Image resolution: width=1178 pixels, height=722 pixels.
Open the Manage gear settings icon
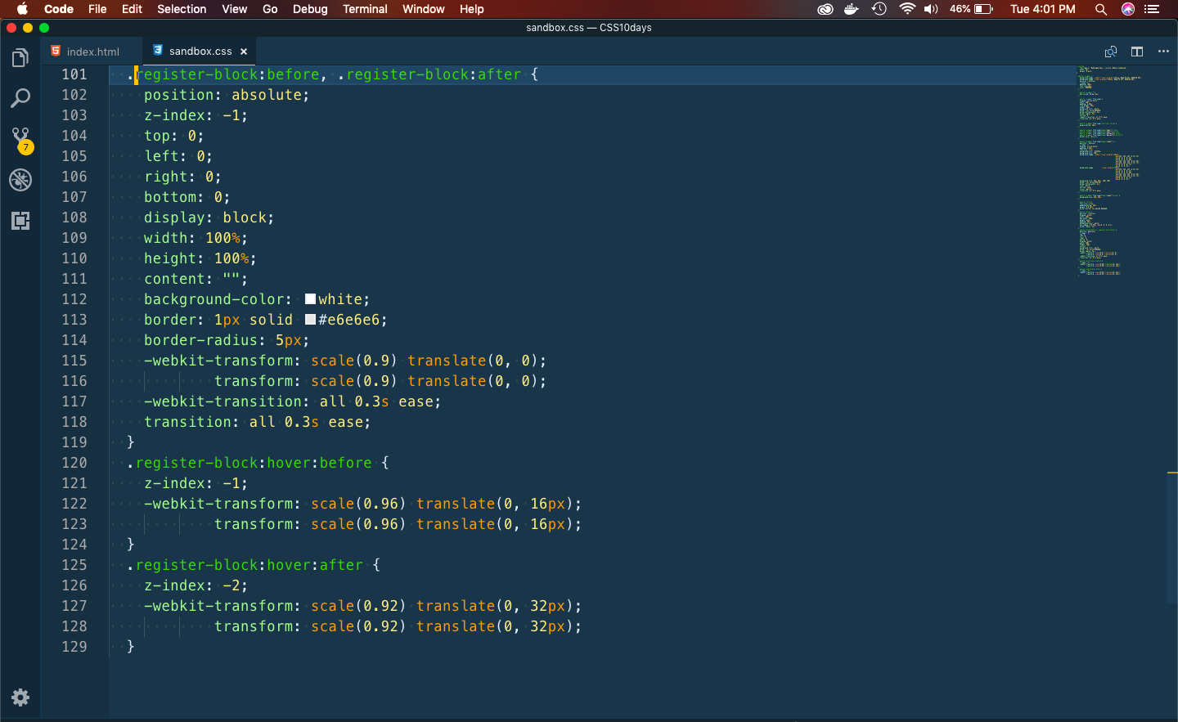pyautogui.click(x=20, y=697)
